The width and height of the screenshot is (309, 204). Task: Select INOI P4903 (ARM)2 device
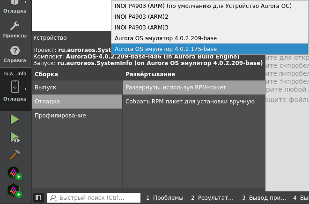[209, 17]
